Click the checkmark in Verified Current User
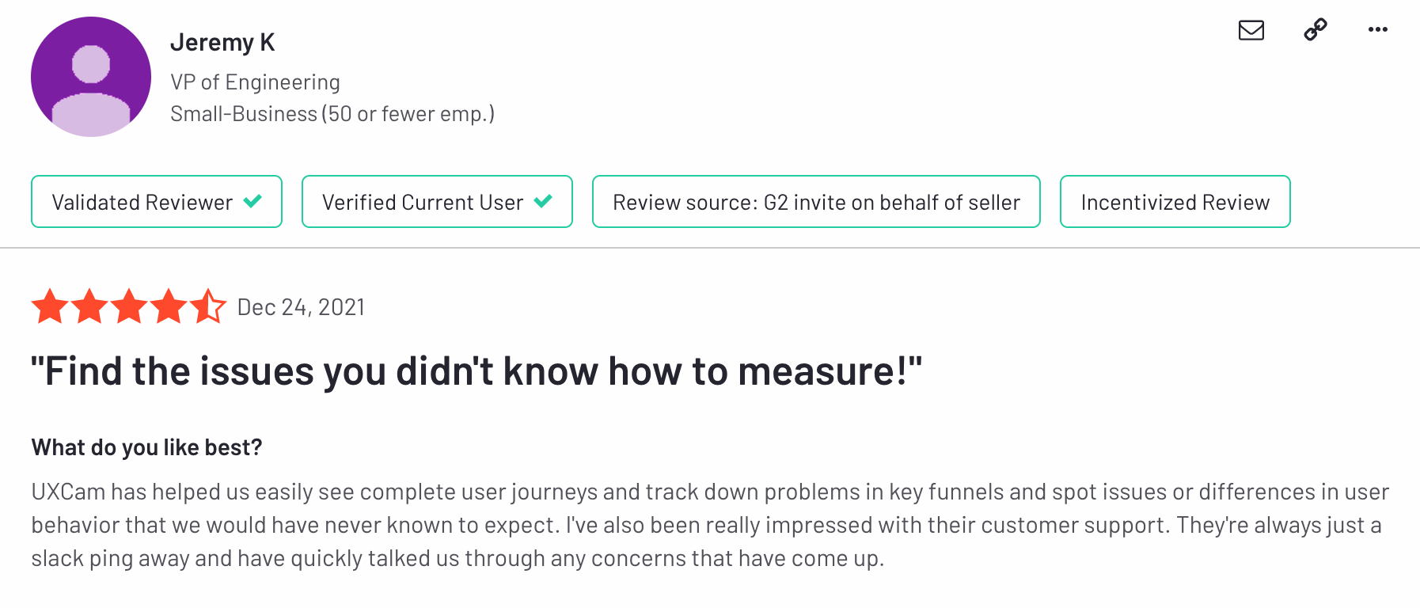Screen dimensions: 1420x608 pyautogui.click(x=543, y=201)
